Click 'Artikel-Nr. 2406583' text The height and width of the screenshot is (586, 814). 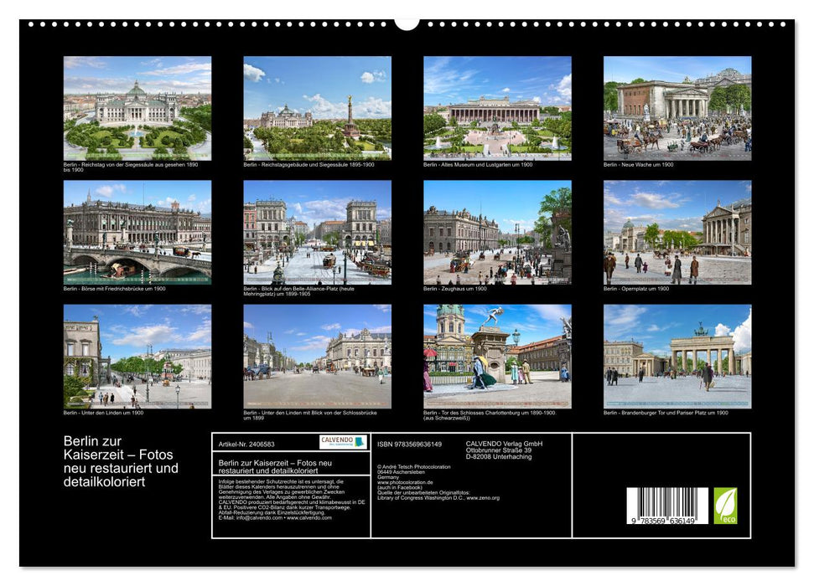(x=246, y=445)
